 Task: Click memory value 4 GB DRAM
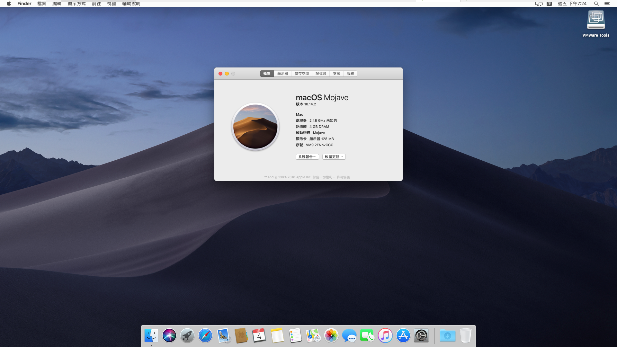point(319,127)
